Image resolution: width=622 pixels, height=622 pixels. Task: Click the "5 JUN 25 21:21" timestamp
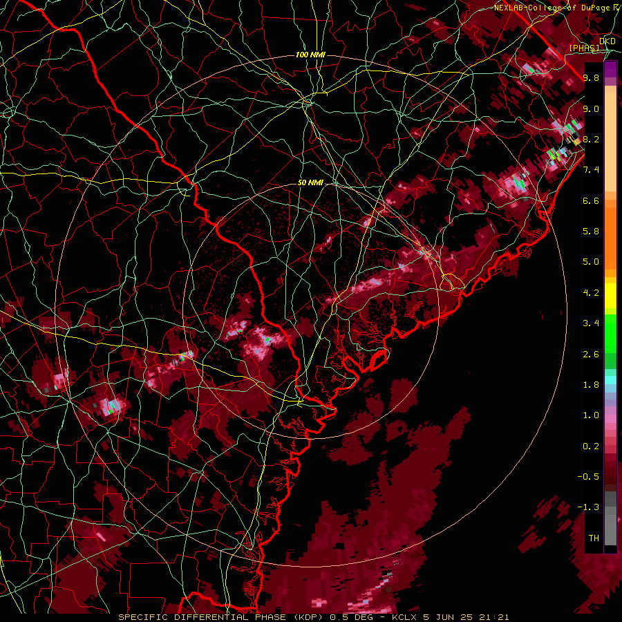[x=466, y=617]
